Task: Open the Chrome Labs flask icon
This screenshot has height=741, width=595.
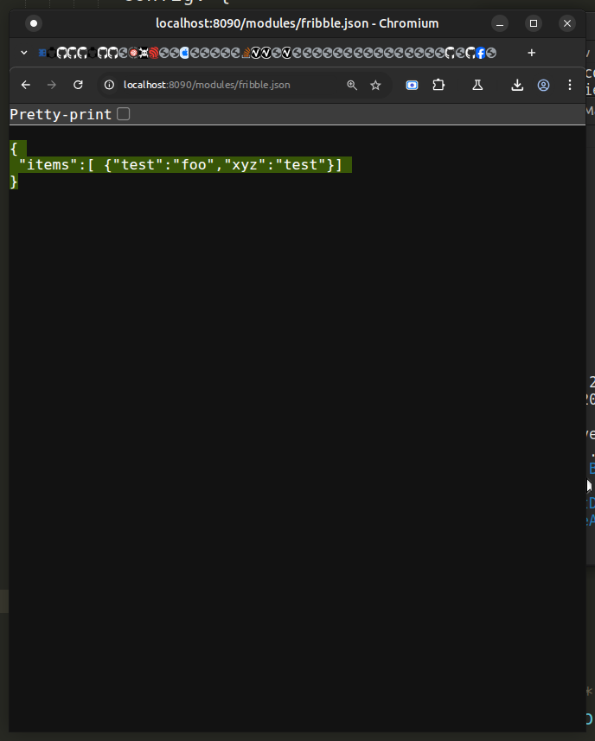Action: 477,85
